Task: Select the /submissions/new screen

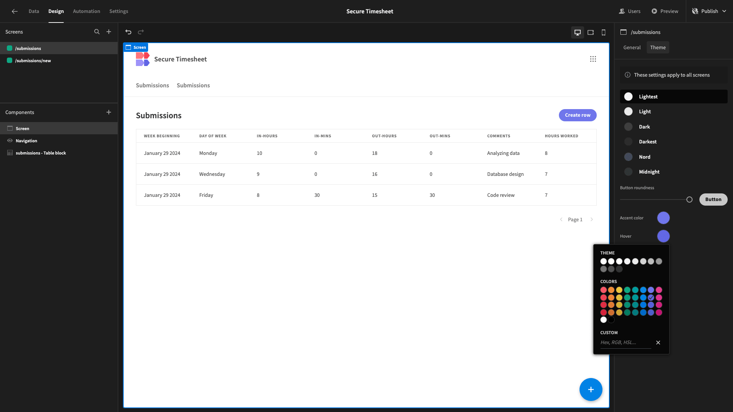Action: (x=59, y=61)
